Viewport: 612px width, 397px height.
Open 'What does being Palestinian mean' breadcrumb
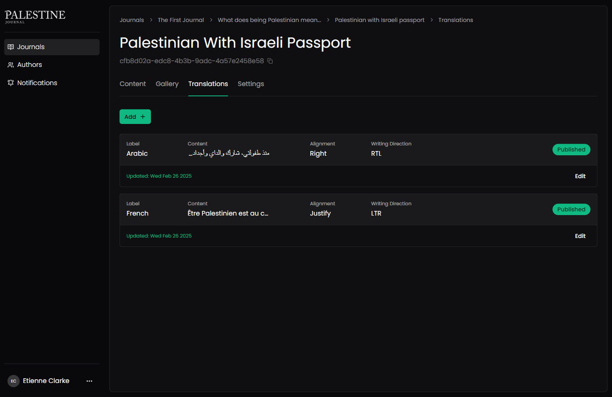[269, 20]
